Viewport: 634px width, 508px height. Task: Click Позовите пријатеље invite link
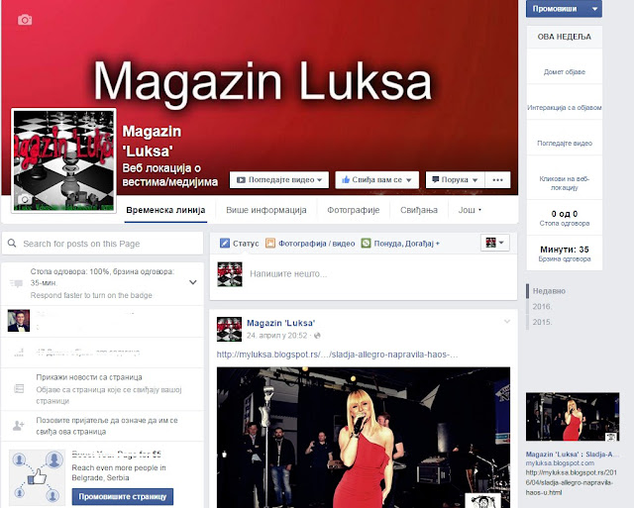point(107,426)
